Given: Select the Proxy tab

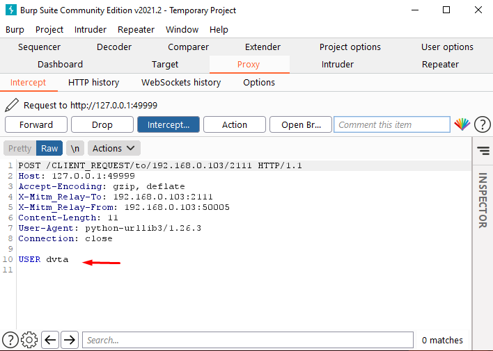Looking at the screenshot, I should click(249, 65).
